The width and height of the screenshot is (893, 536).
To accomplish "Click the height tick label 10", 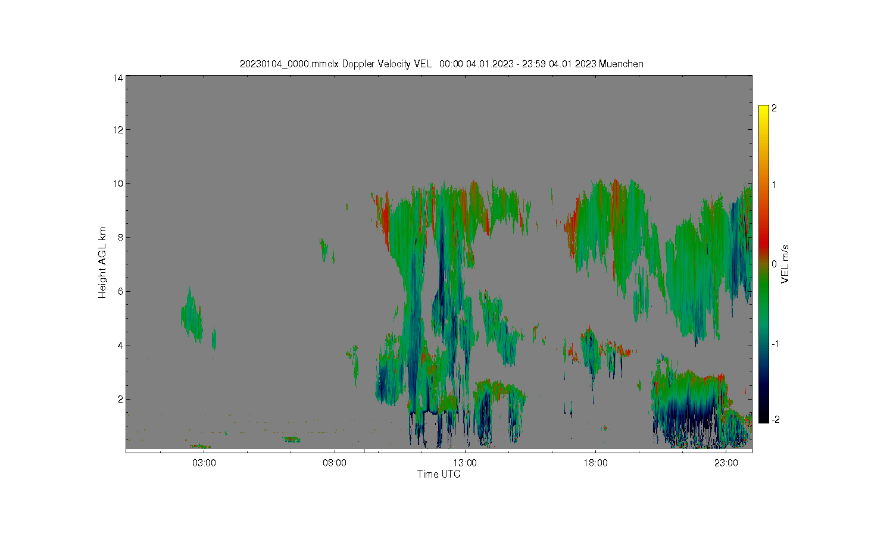I will pos(118,183).
